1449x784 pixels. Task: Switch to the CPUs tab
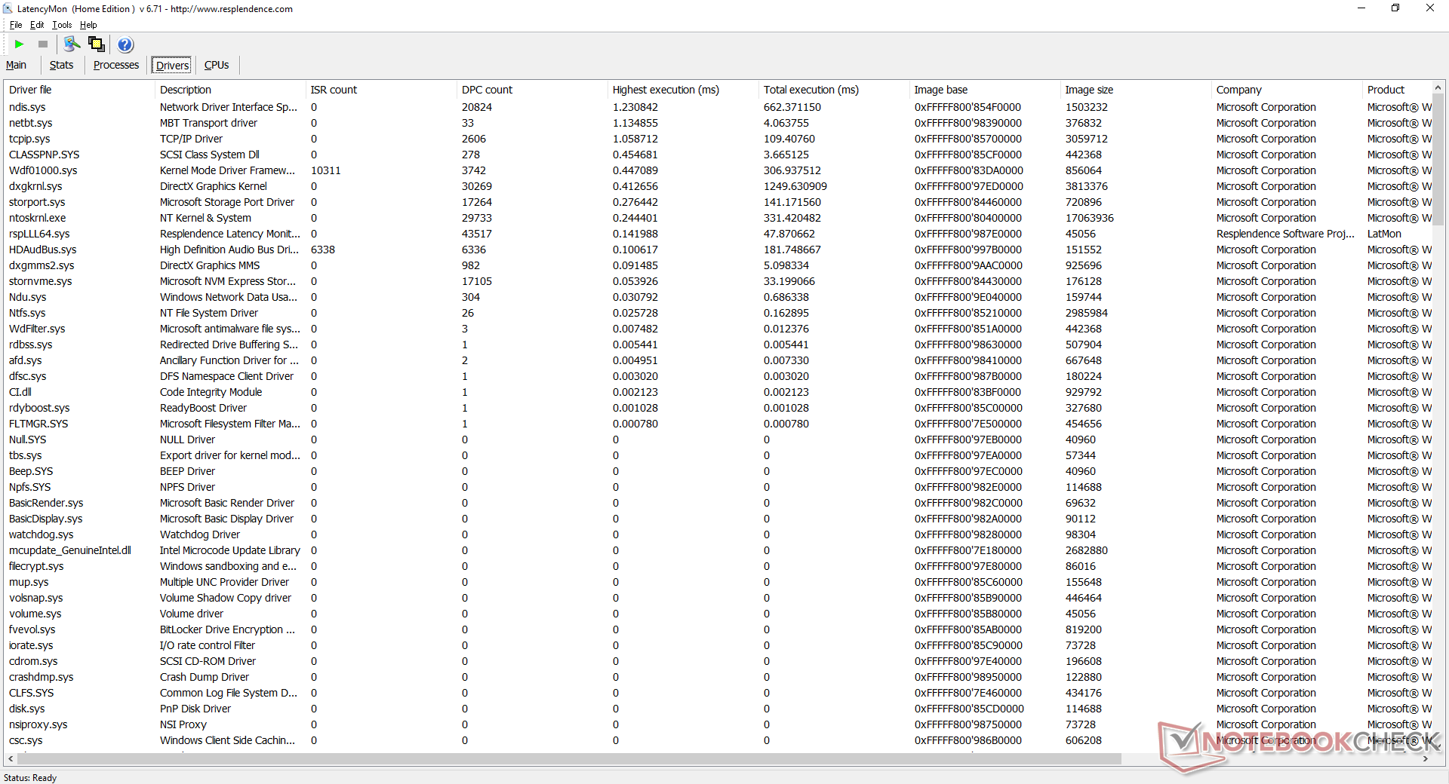coord(217,66)
